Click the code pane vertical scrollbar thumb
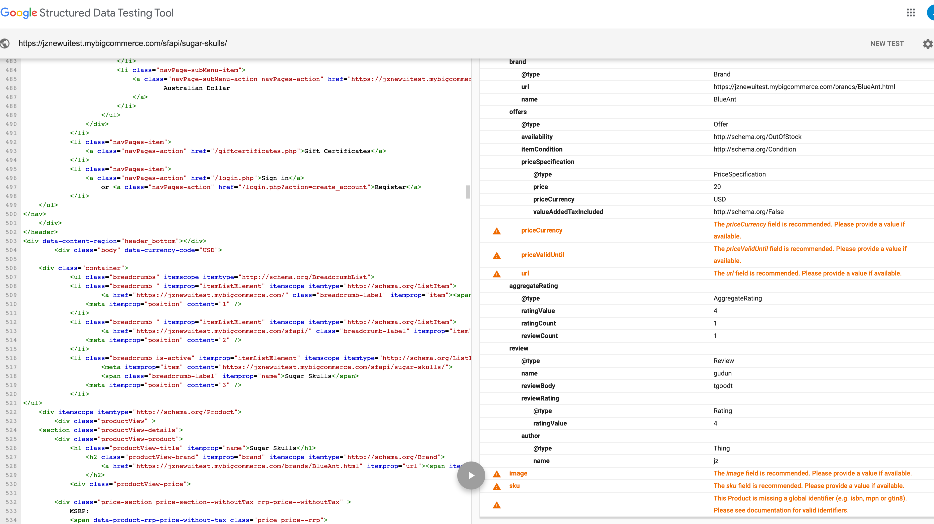This screenshot has height=524, width=934. (468, 192)
